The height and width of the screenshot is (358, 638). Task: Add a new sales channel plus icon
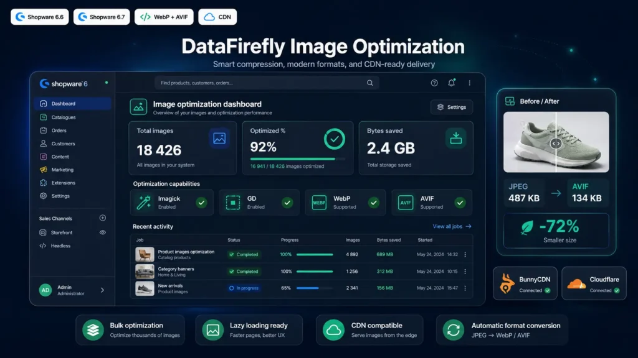(x=103, y=218)
